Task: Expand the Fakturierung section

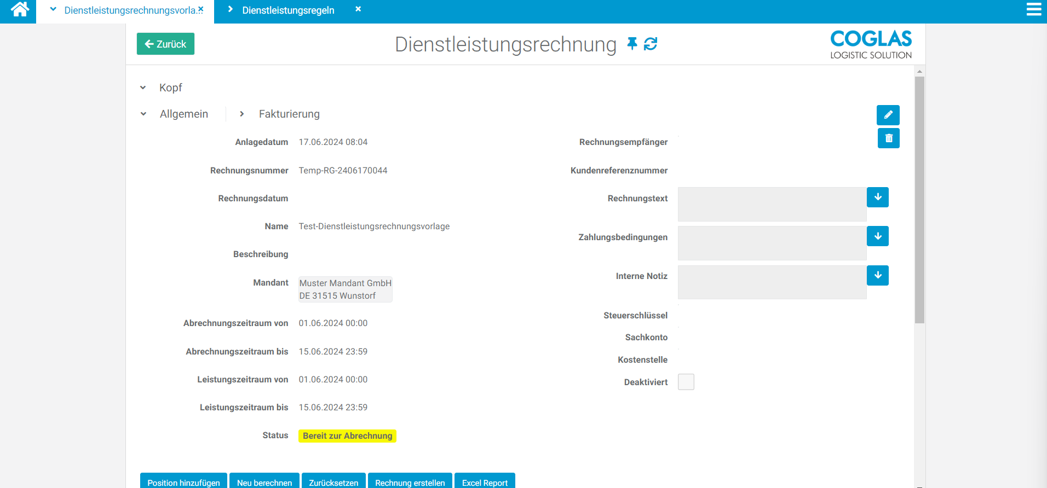Action: tap(242, 114)
